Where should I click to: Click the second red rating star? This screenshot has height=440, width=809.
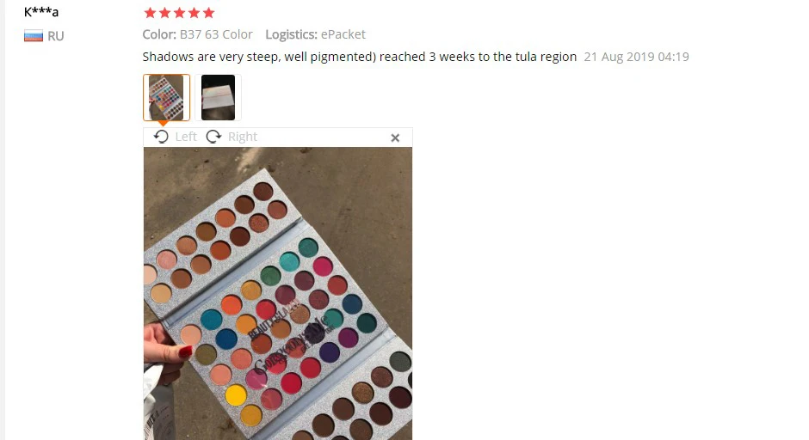(x=164, y=13)
